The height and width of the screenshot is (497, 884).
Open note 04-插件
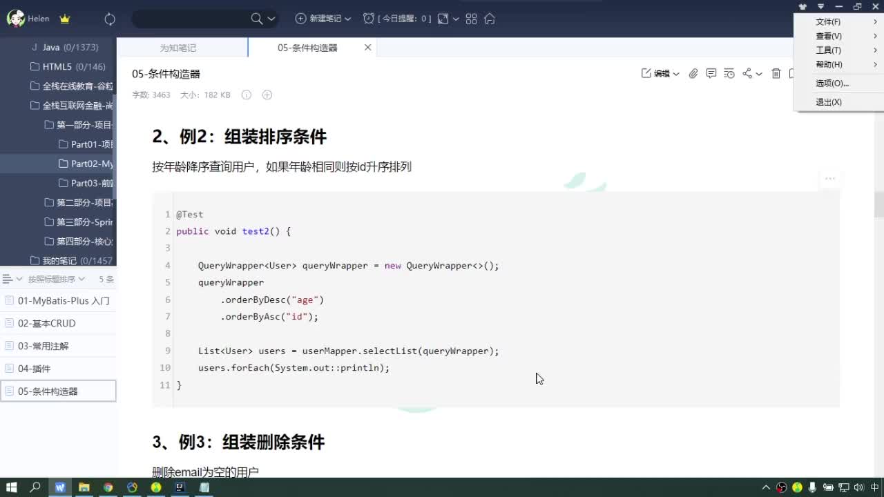pyautogui.click(x=58, y=369)
